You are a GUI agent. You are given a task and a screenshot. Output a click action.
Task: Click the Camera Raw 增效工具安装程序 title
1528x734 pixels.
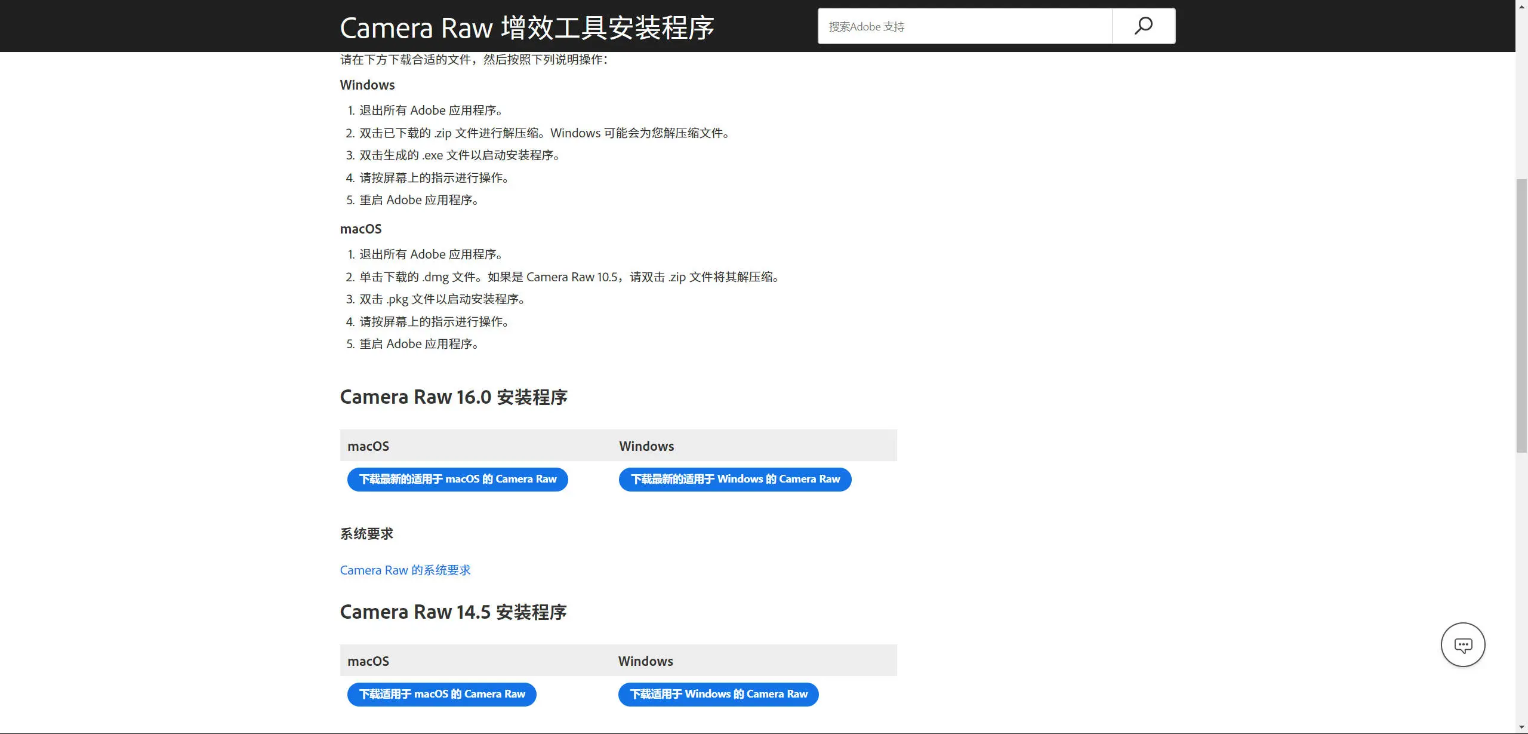coord(527,27)
